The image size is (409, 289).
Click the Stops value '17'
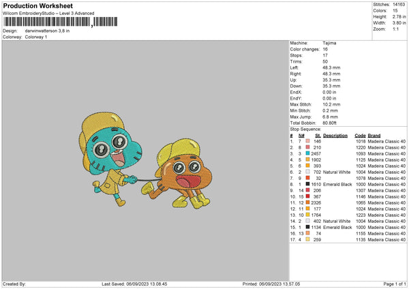coord(325,55)
